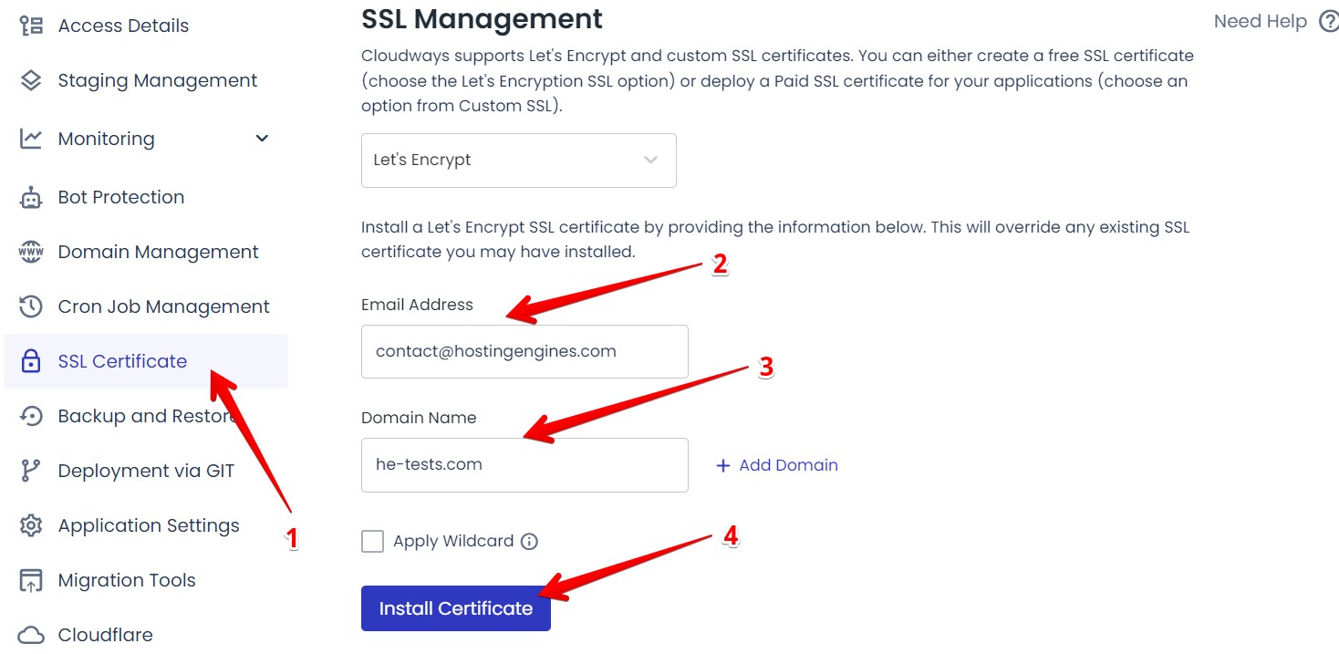Click the Cloudflare cloud icon
Viewport: 1339px width, 654px height.
[31, 635]
